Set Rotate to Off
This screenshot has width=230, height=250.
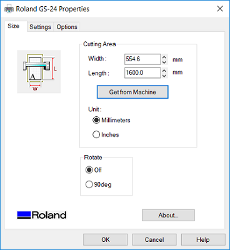point(93,170)
